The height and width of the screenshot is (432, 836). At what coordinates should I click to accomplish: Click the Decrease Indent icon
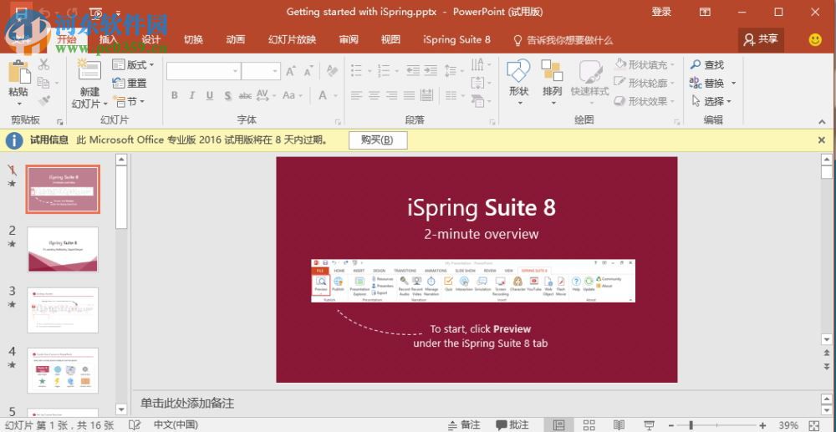(413, 71)
